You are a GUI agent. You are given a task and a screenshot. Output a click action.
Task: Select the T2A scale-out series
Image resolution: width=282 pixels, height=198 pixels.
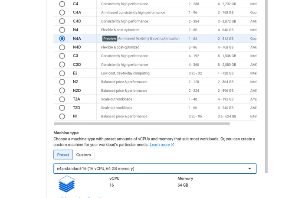62,99
